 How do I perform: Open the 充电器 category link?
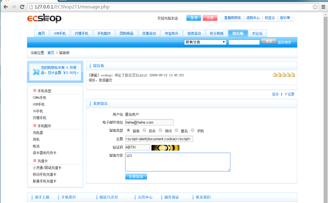point(38,133)
